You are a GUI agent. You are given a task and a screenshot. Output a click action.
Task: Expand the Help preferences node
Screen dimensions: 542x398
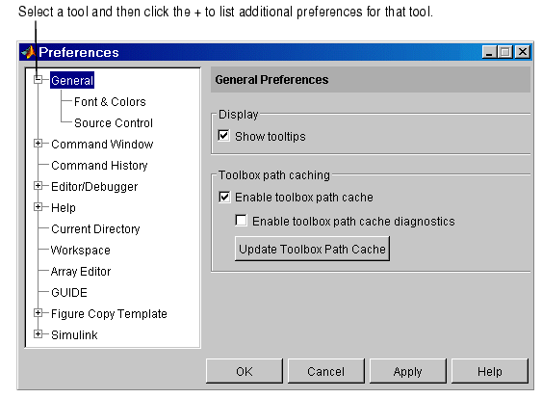point(38,207)
